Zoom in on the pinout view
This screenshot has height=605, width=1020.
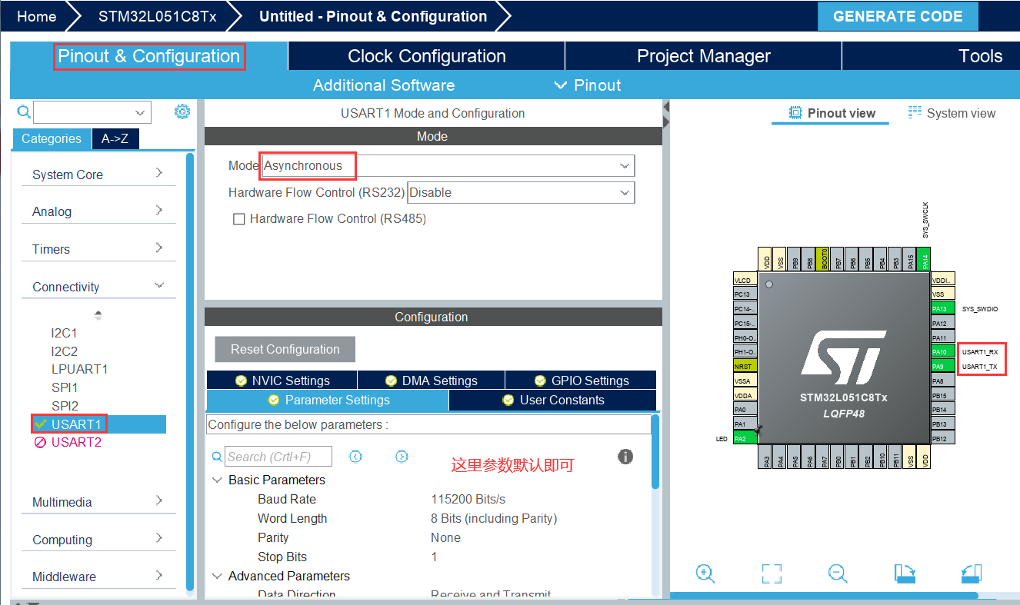pos(705,573)
